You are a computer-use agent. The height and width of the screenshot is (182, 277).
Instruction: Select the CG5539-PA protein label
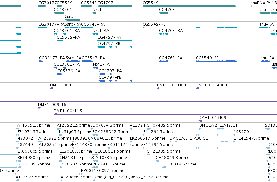pos(69,71)
